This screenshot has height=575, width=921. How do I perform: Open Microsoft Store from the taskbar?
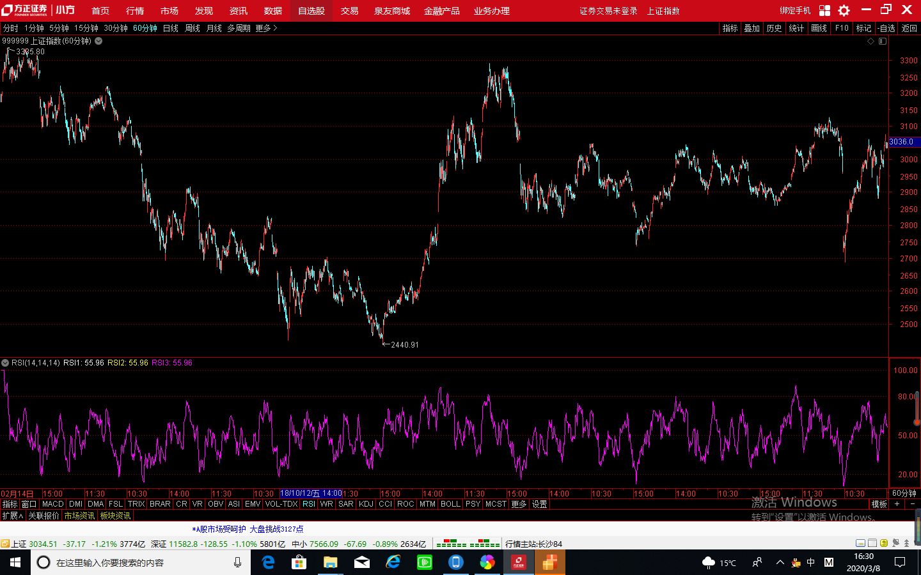(299, 562)
